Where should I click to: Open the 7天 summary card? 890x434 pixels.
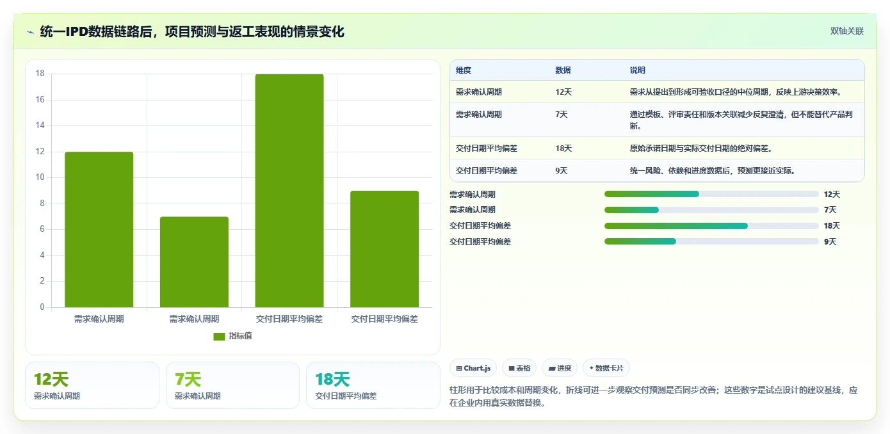tap(232, 385)
